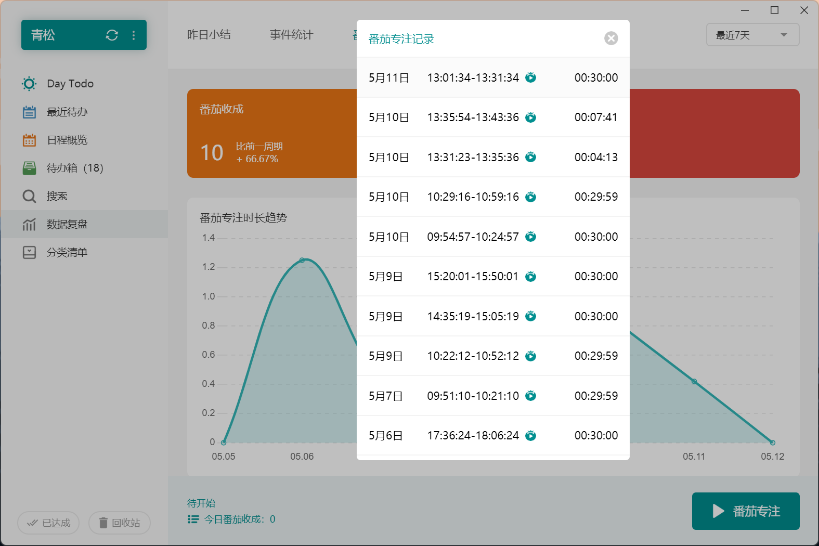819x546 pixels.
Task: Click the sun icon beside Day Todo
Action: (29, 84)
